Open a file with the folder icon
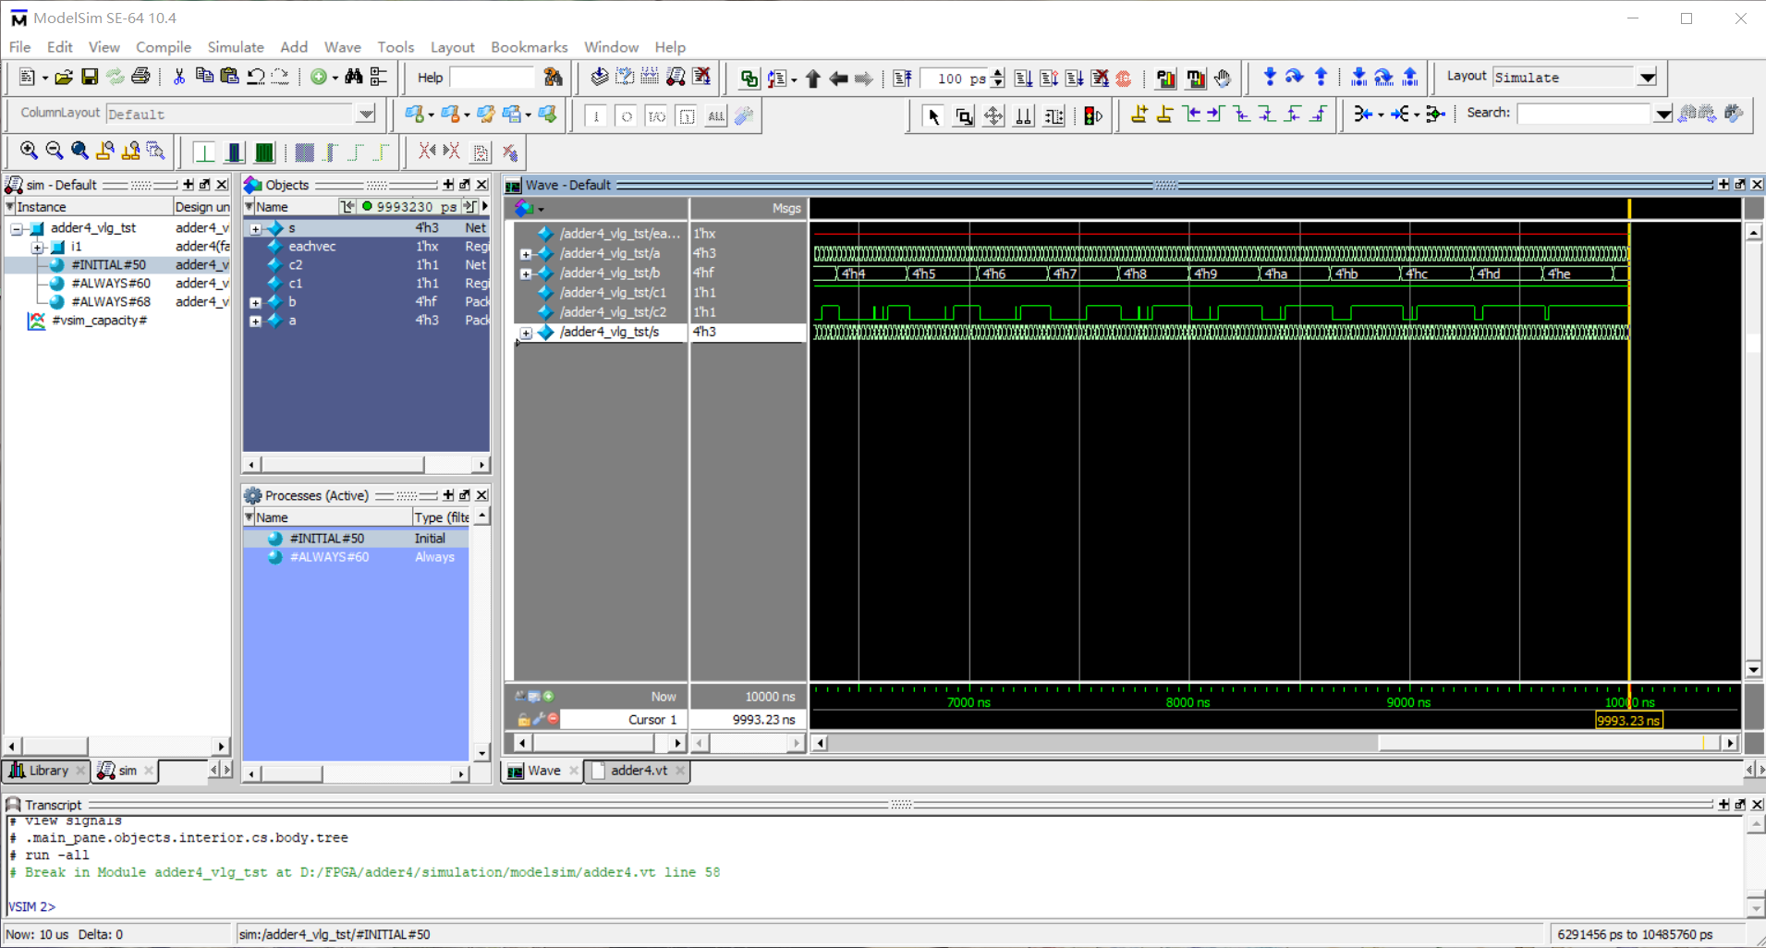The height and width of the screenshot is (948, 1766). (x=64, y=78)
